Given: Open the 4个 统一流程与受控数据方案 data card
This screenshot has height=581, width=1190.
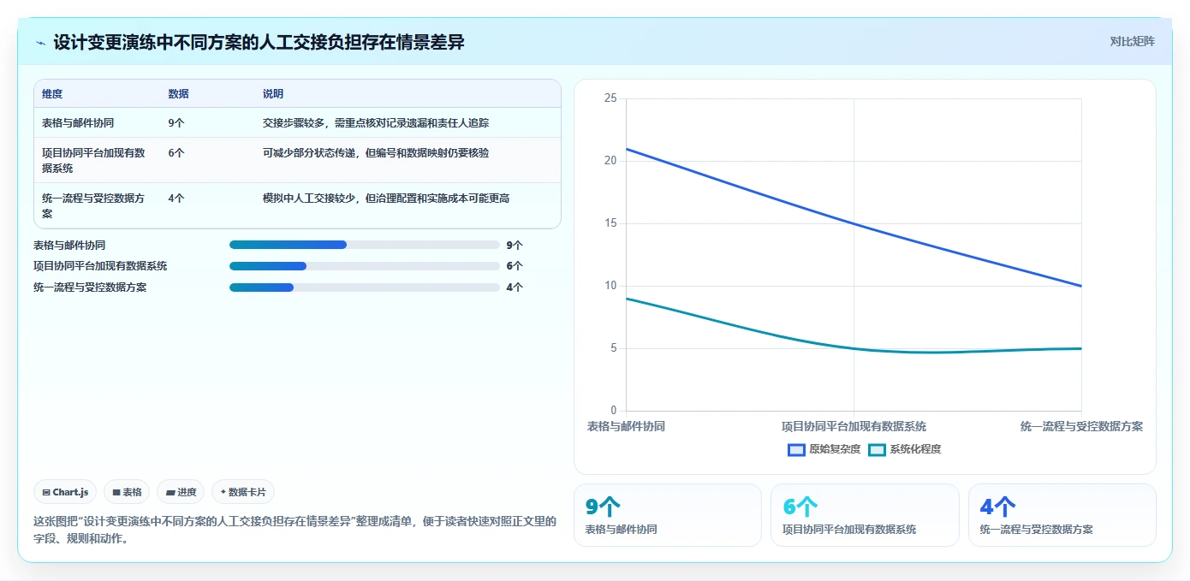Looking at the screenshot, I should pyautogui.click(x=1062, y=515).
